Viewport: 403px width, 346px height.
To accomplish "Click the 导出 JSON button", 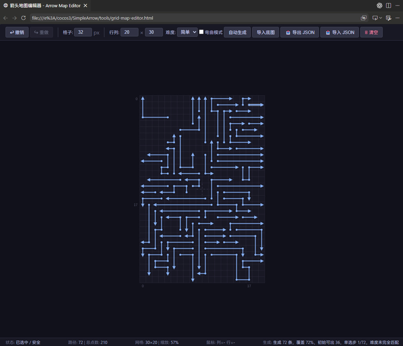I will pyautogui.click(x=300, y=32).
